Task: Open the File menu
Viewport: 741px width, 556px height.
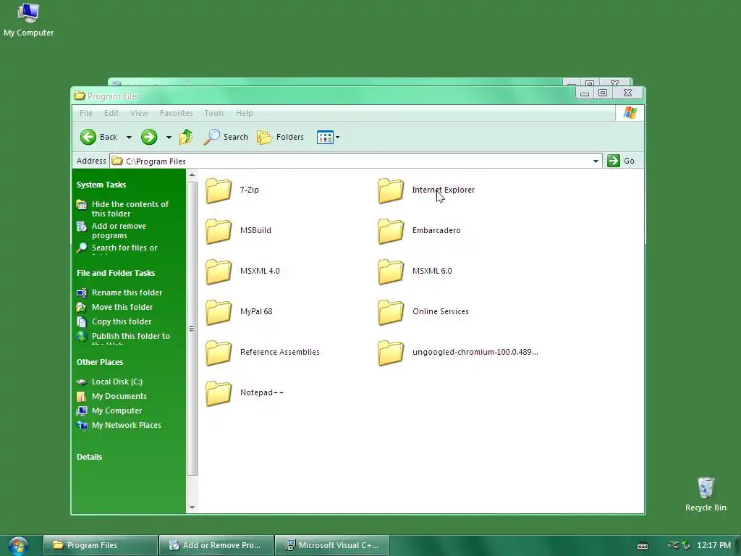Action: (x=86, y=113)
